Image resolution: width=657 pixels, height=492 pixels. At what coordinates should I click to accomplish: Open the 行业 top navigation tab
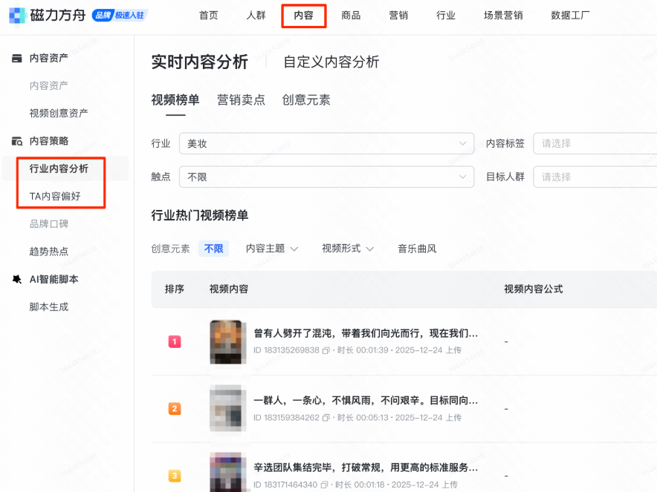446,16
